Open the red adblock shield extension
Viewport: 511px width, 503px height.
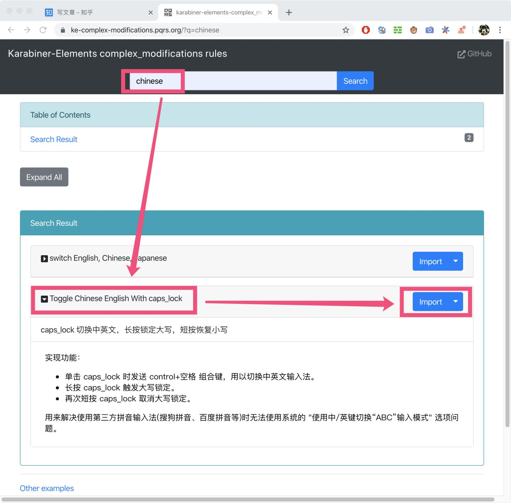366,30
